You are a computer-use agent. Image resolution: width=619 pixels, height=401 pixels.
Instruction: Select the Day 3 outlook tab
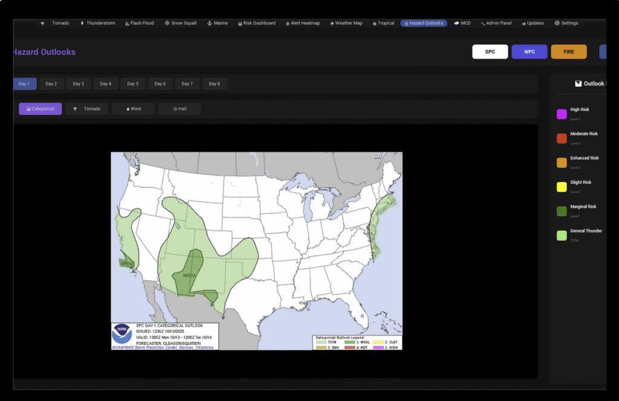(79, 84)
